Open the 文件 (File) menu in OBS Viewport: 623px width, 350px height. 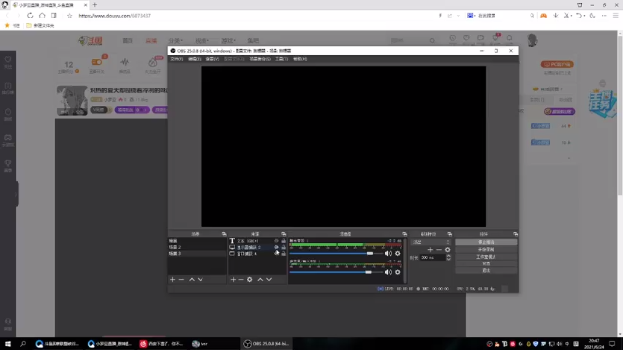click(177, 59)
